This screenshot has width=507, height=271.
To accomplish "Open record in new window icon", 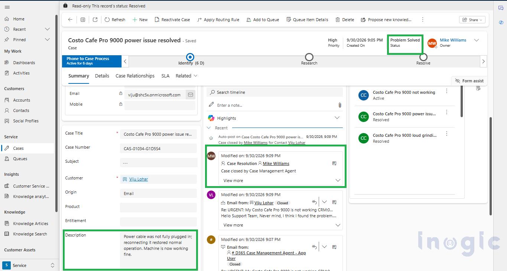I will coord(95,20).
